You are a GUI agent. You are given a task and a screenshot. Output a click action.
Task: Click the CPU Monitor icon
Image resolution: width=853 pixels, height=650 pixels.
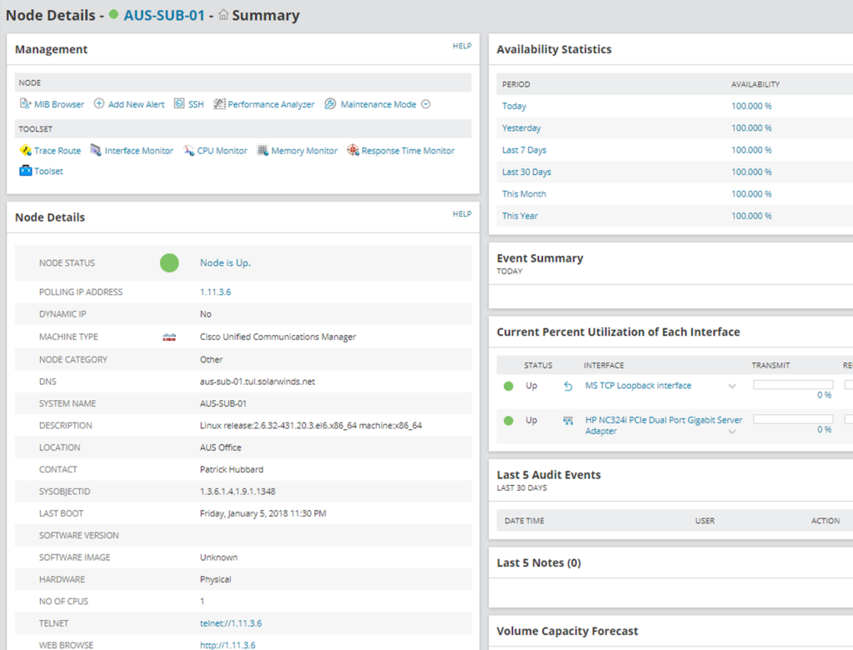pyautogui.click(x=189, y=150)
